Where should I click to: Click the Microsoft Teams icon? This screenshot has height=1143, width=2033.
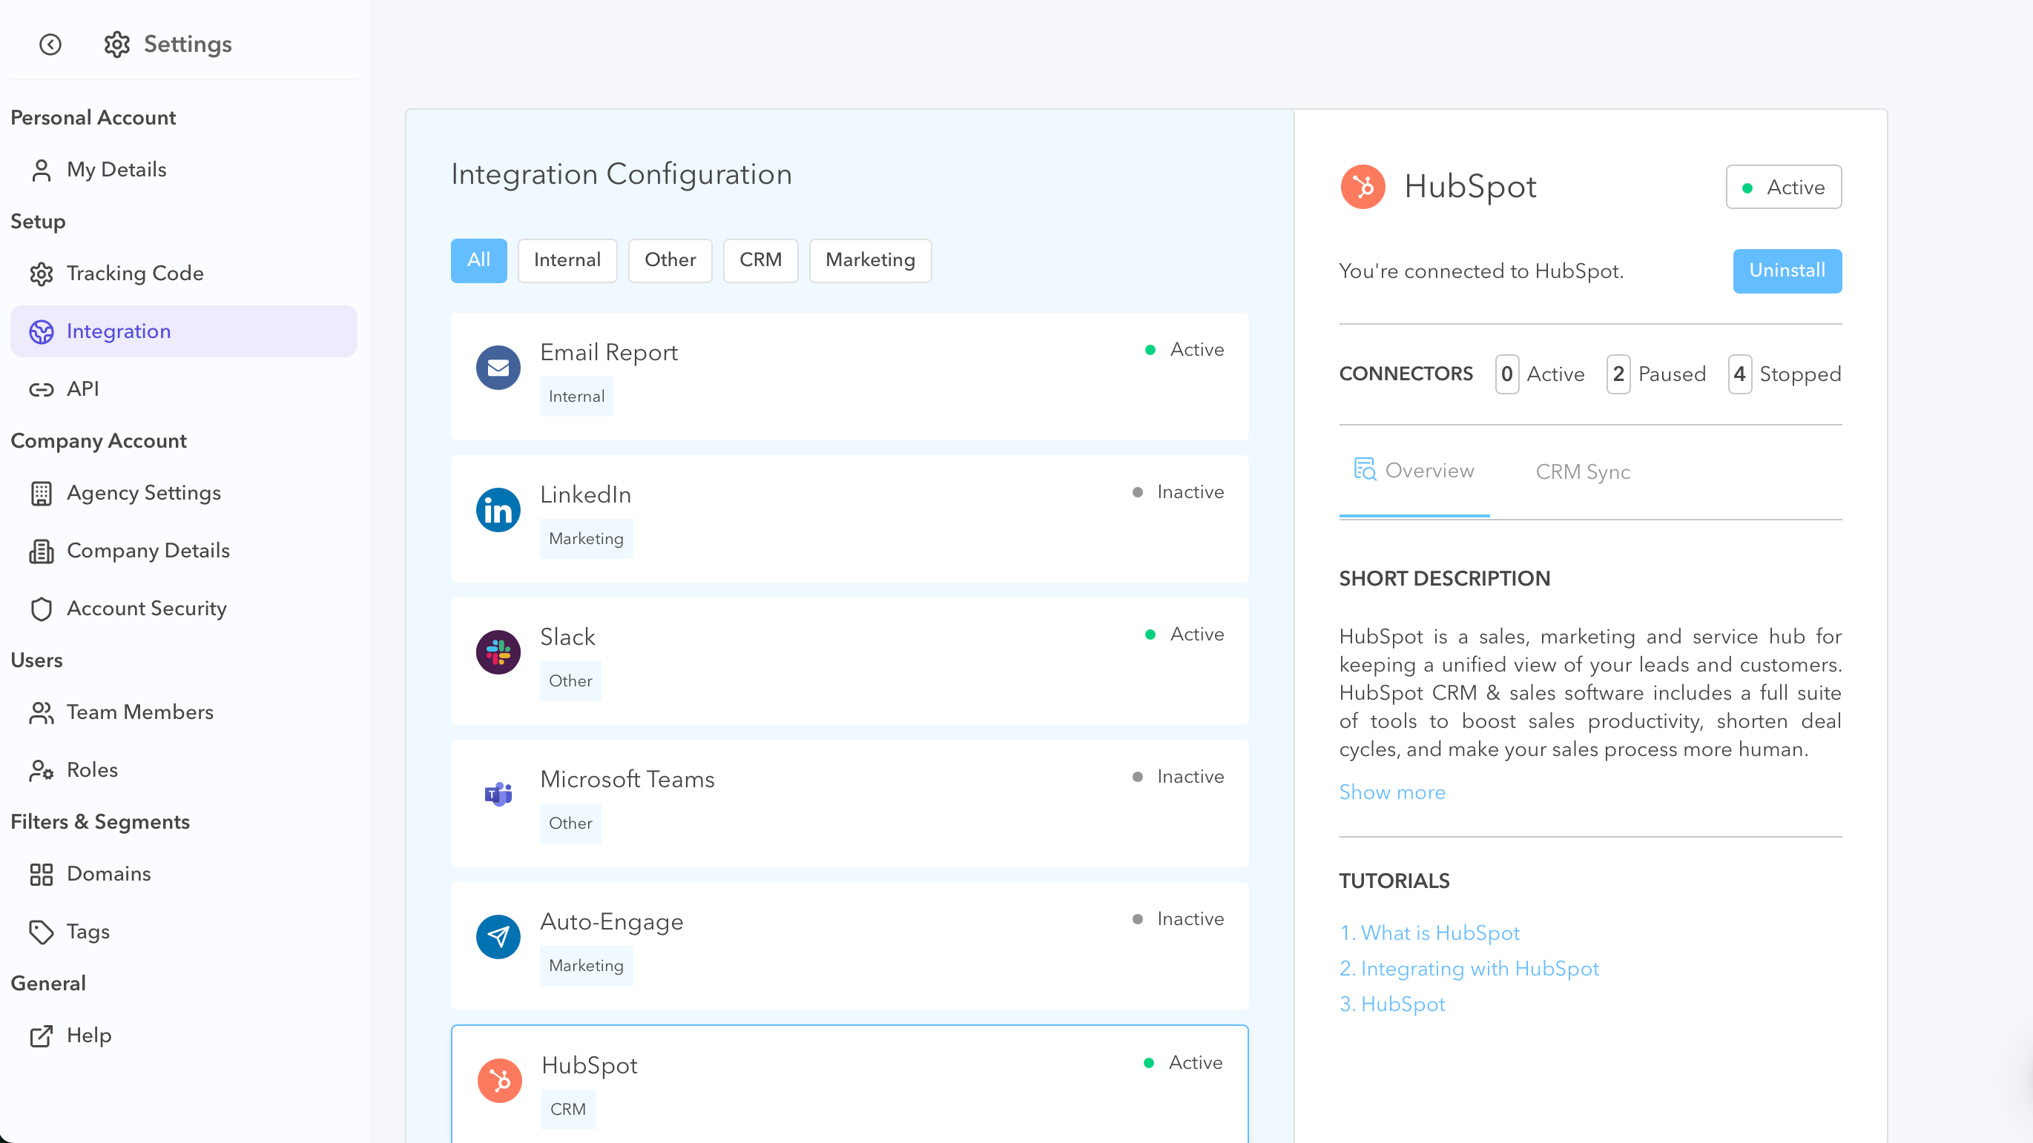click(498, 795)
